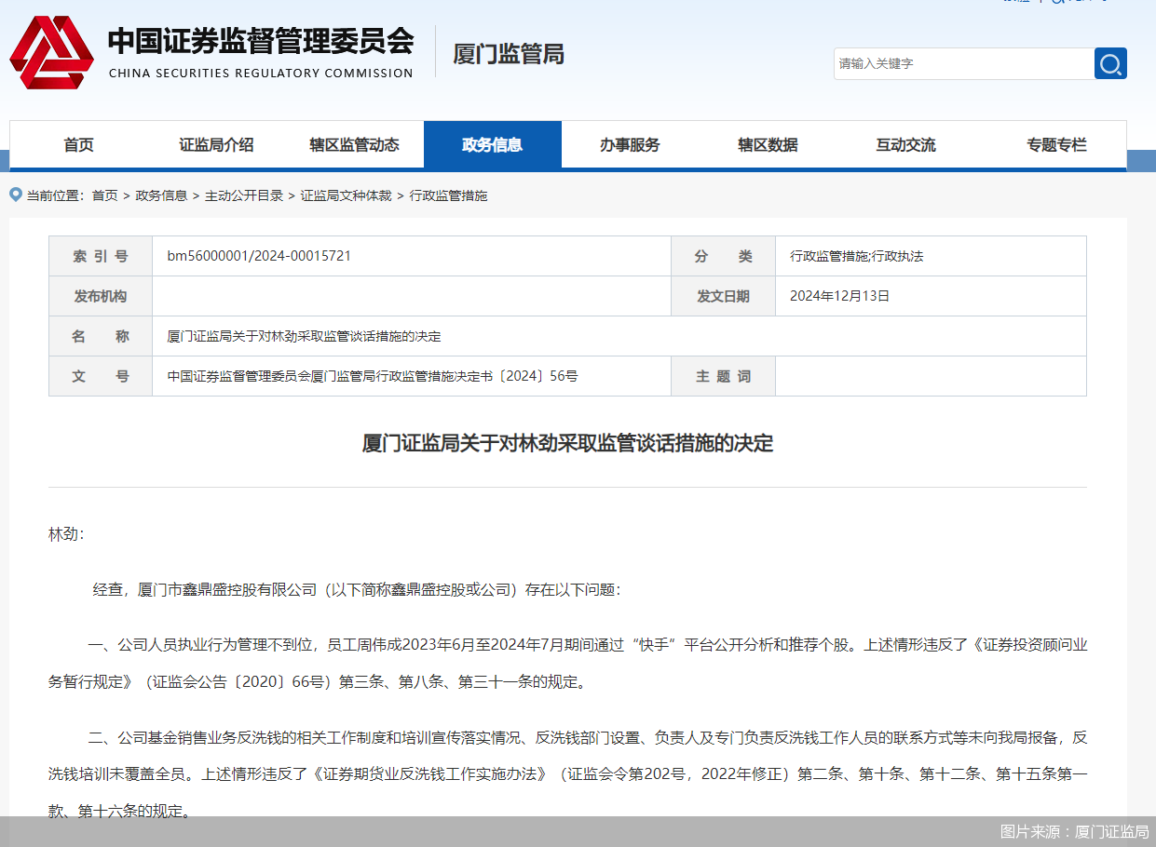Click the 政务信息 breadcrumb link

pos(161,195)
